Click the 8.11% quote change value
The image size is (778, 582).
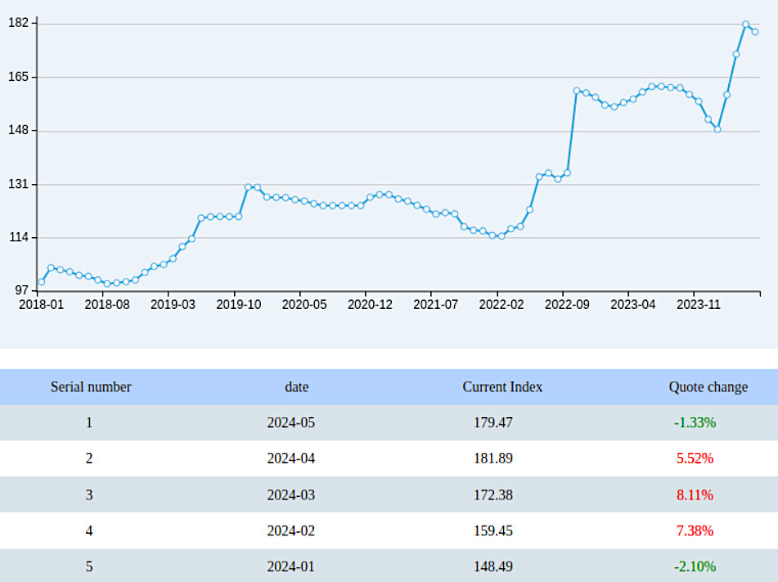pos(695,495)
